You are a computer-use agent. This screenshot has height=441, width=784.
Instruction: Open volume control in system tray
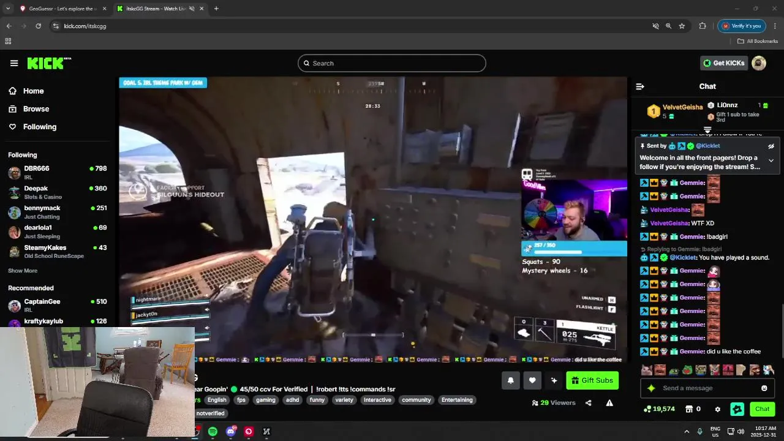(741, 432)
